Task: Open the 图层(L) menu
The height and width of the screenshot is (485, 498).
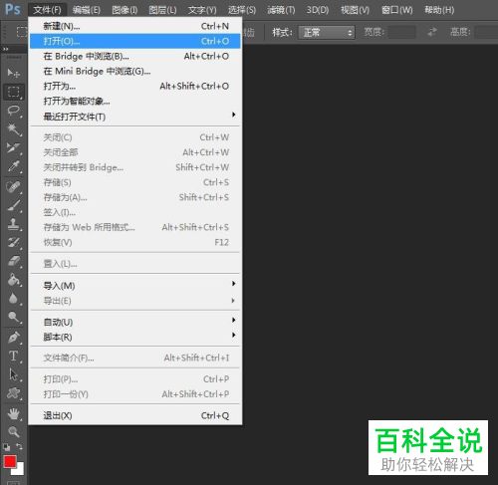Action: [x=162, y=10]
